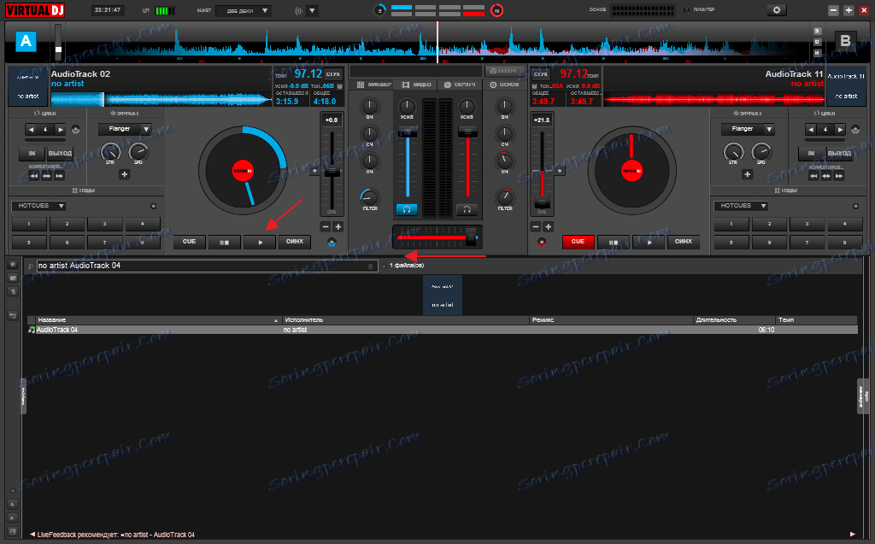Viewport: 875px width, 544px height.
Task: Open the settings gear in top bar
Action: point(776,10)
